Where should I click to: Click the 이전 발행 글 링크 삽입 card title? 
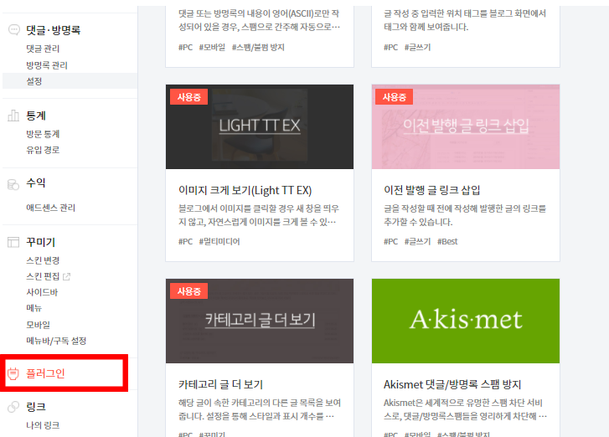432,190
